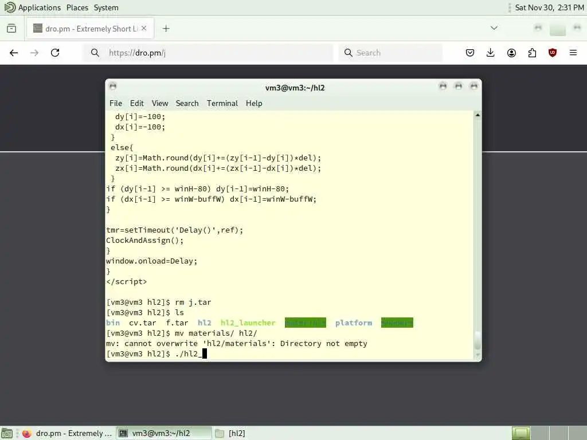
Task: Go back to the previous page in the browser
Action: pos(14,53)
